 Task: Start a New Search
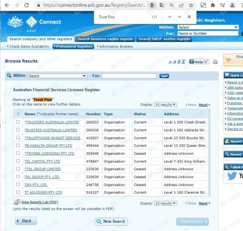coord(111,221)
